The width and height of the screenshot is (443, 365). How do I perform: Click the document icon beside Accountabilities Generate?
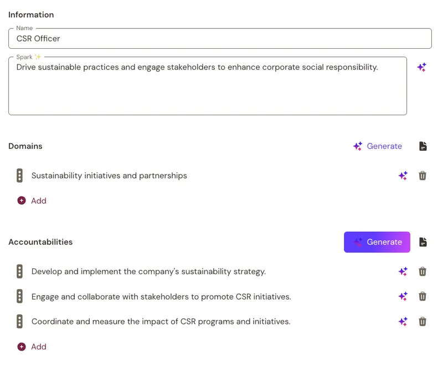423,242
